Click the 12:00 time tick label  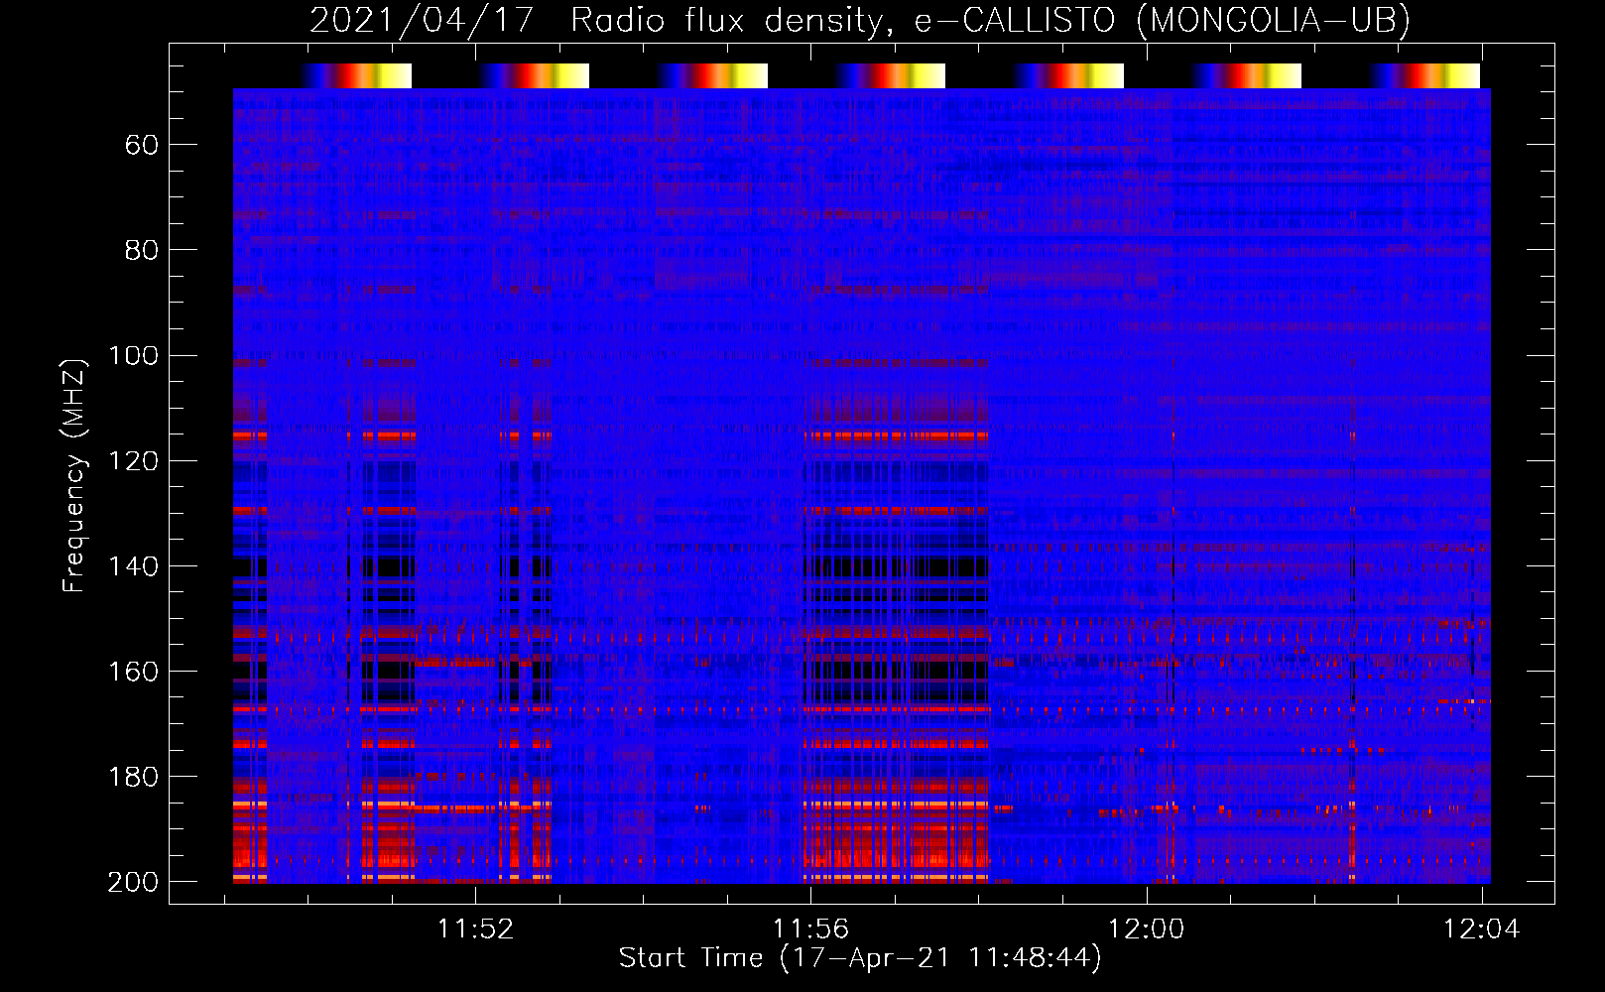click(1147, 930)
